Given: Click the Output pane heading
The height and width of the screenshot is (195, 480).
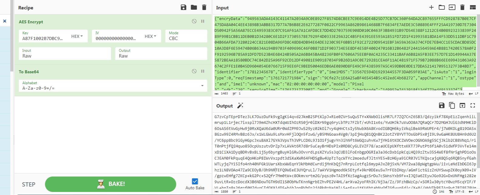Looking at the screenshot, I should point(225,106).
